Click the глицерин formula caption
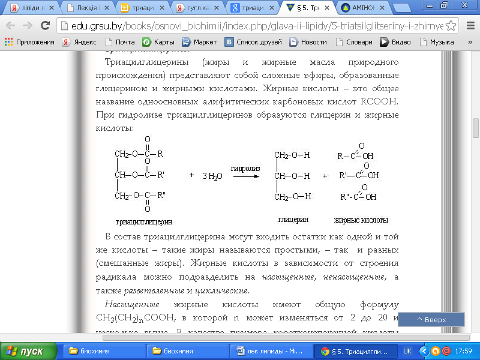The width and height of the screenshot is (480, 360). 293,220
